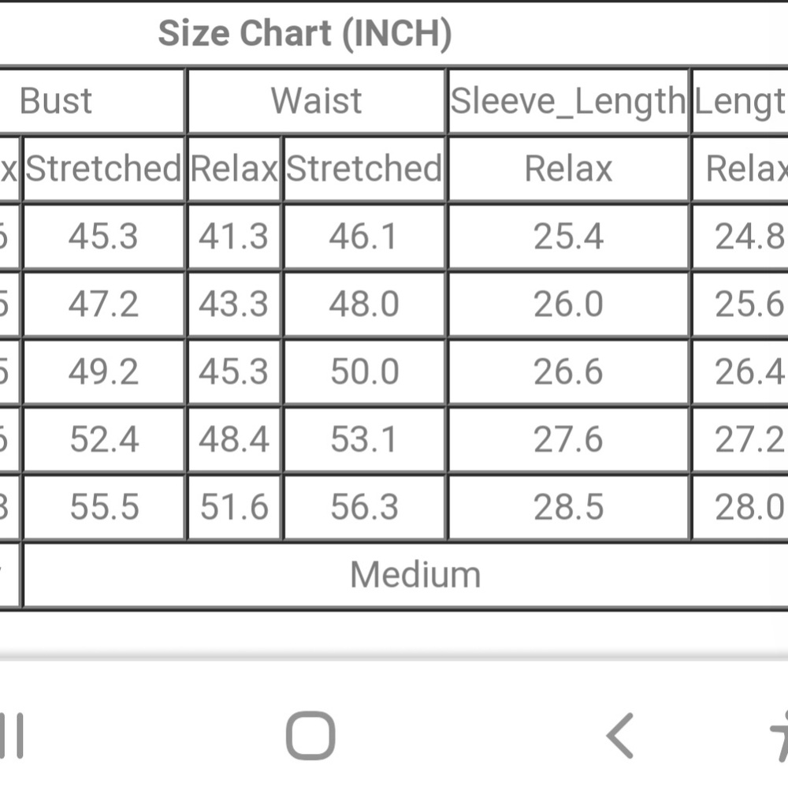Tap the Relax subheader under Sleeve_Length
Viewport: 788px width, 787px height.
pos(568,169)
